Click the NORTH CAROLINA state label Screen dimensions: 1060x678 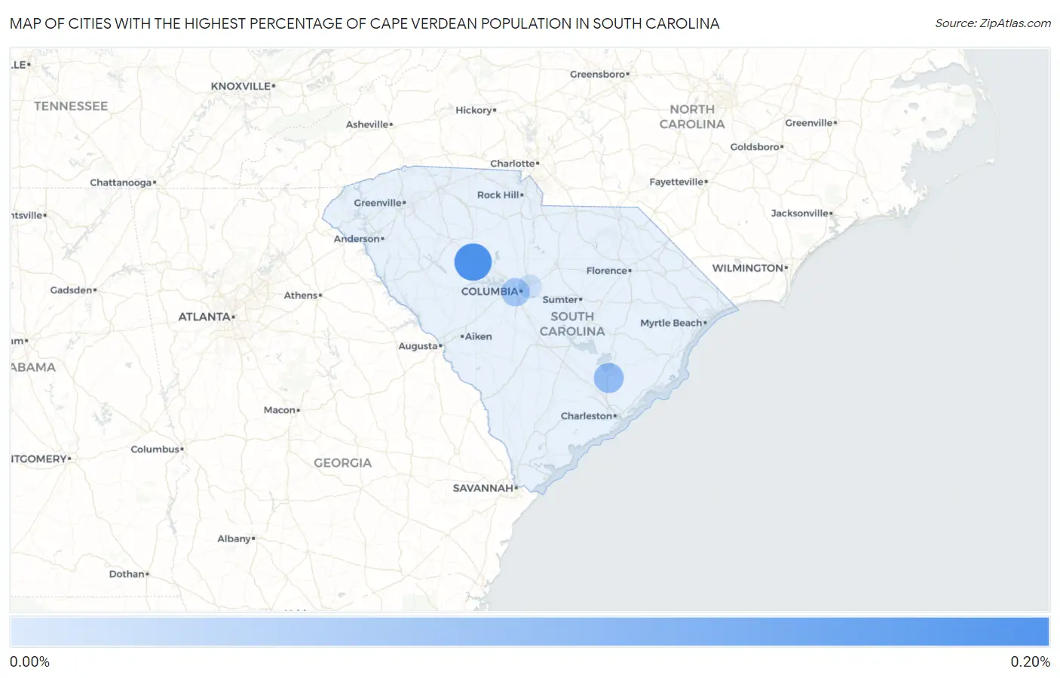click(x=692, y=116)
